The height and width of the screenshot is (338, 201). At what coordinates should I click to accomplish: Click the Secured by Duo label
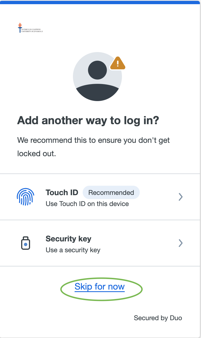[x=158, y=318]
